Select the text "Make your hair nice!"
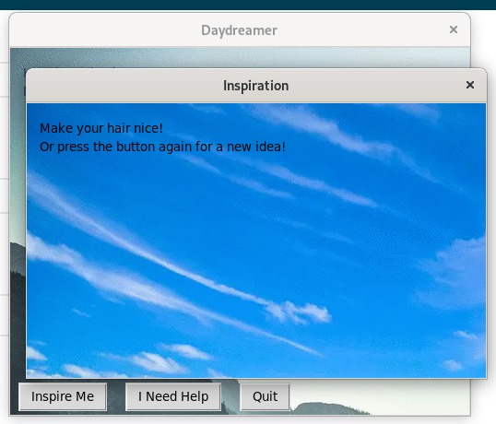The image size is (496, 424). pos(101,128)
